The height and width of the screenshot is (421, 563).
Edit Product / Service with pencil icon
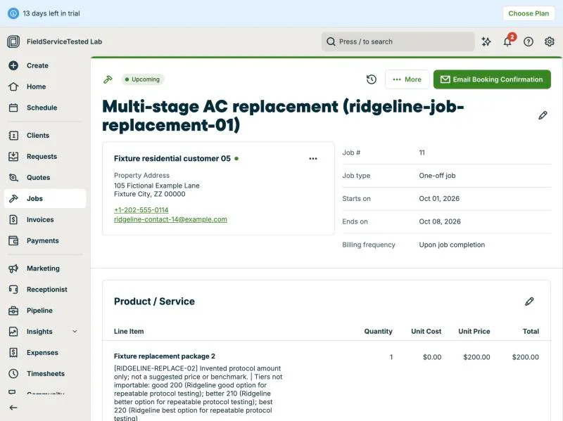coord(529,302)
